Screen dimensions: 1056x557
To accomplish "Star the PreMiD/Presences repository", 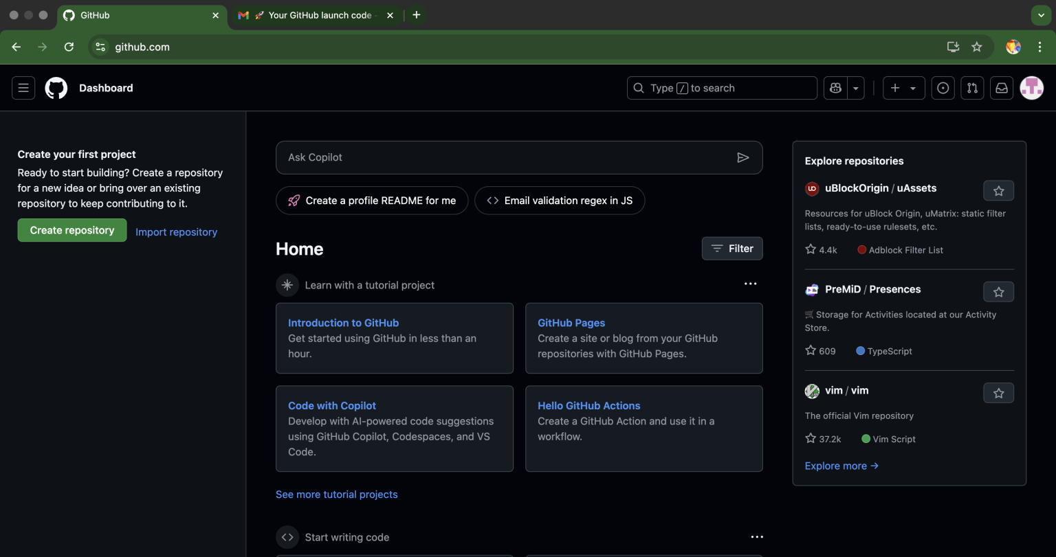I will tap(998, 291).
